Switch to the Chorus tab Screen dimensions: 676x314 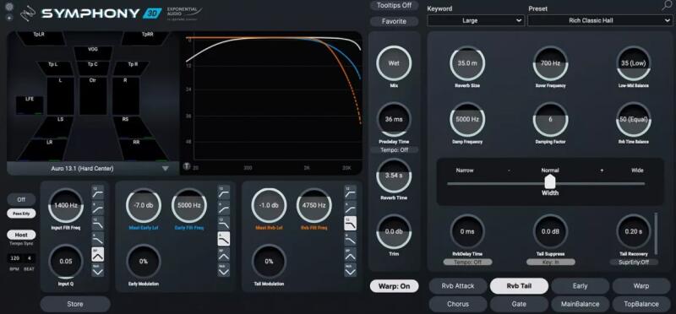click(458, 304)
